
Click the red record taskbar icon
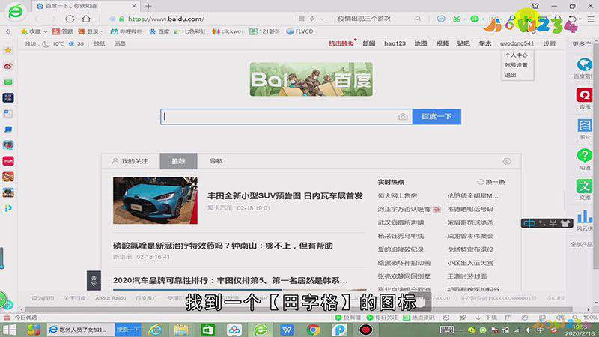click(365, 330)
